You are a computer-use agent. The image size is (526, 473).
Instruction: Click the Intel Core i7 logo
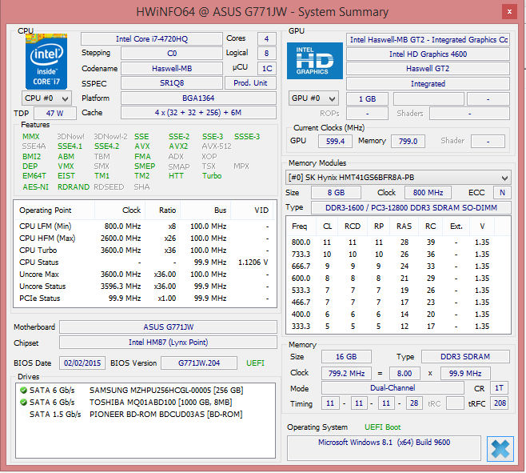point(46,62)
